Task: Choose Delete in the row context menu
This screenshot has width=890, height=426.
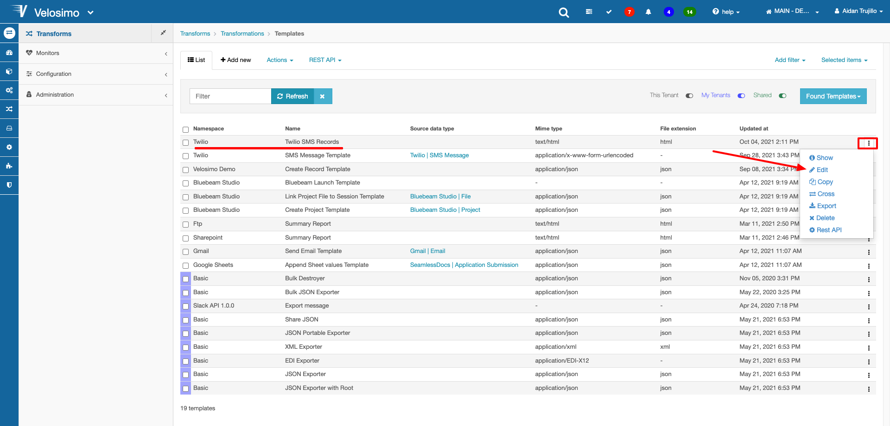Action: pyautogui.click(x=822, y=218)
